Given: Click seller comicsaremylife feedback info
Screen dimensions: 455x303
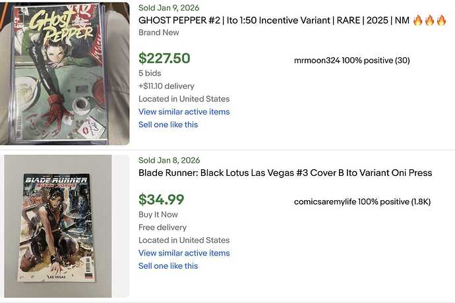Looking at the screenshot, I should (362, 202).
